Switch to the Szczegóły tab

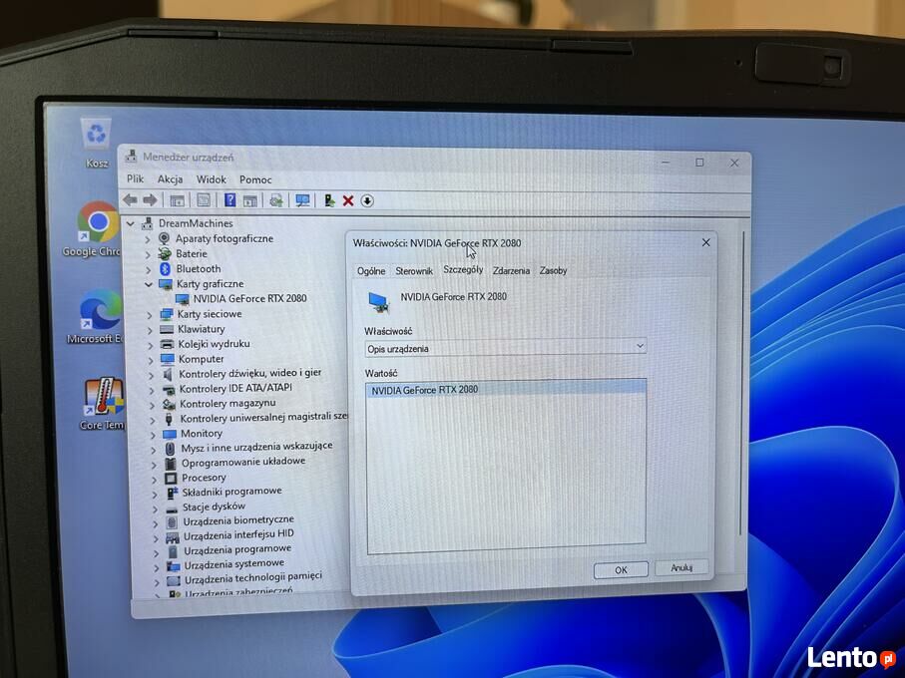[x=463, y=270]
